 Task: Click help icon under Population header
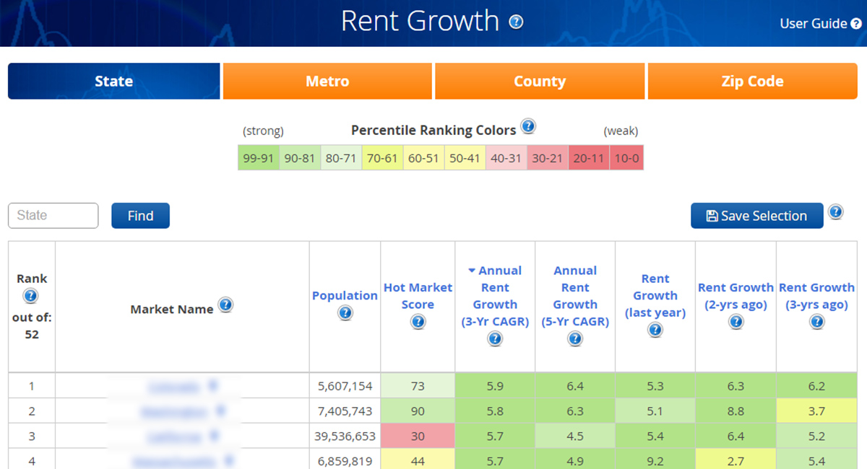click(345, 313)
